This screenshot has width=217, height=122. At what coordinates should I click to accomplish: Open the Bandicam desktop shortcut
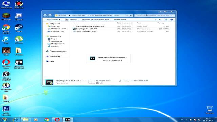[19, 5]
